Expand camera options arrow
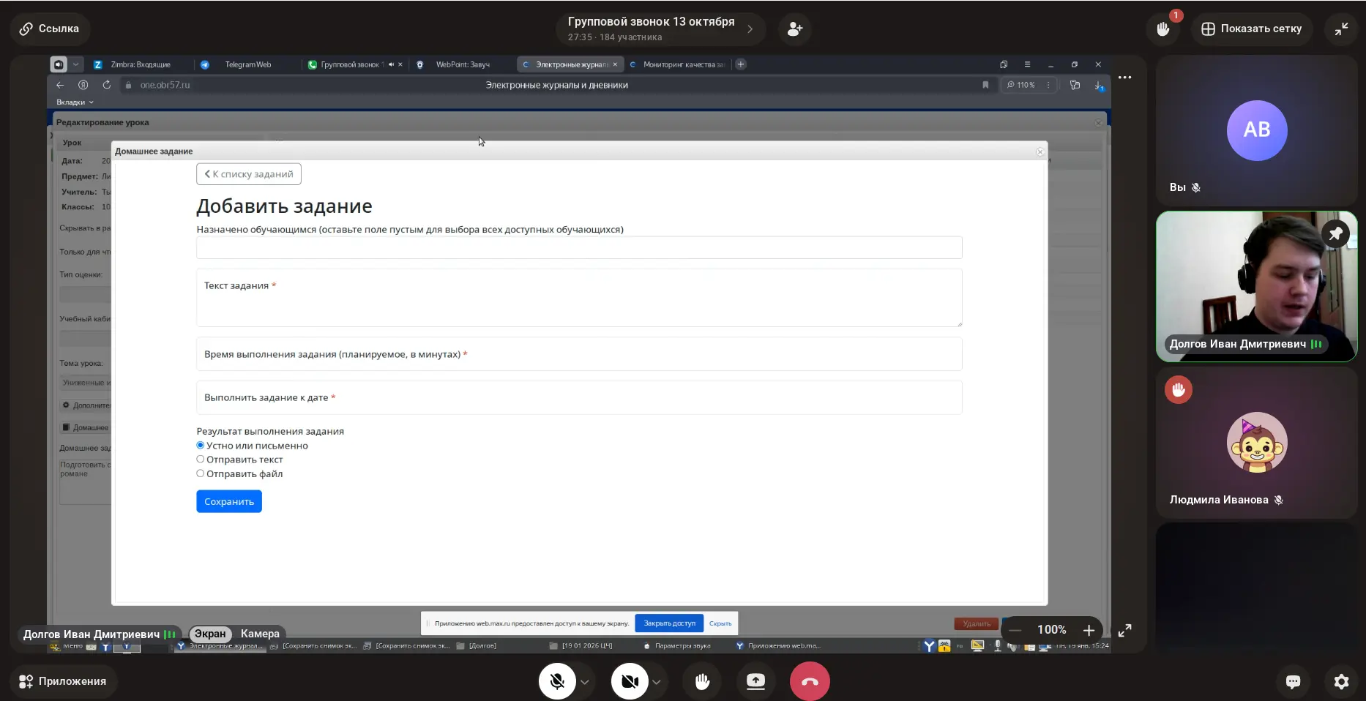The width and height of the screenshot is (1366, 701). pyautogui.click(x=657, y=682)
